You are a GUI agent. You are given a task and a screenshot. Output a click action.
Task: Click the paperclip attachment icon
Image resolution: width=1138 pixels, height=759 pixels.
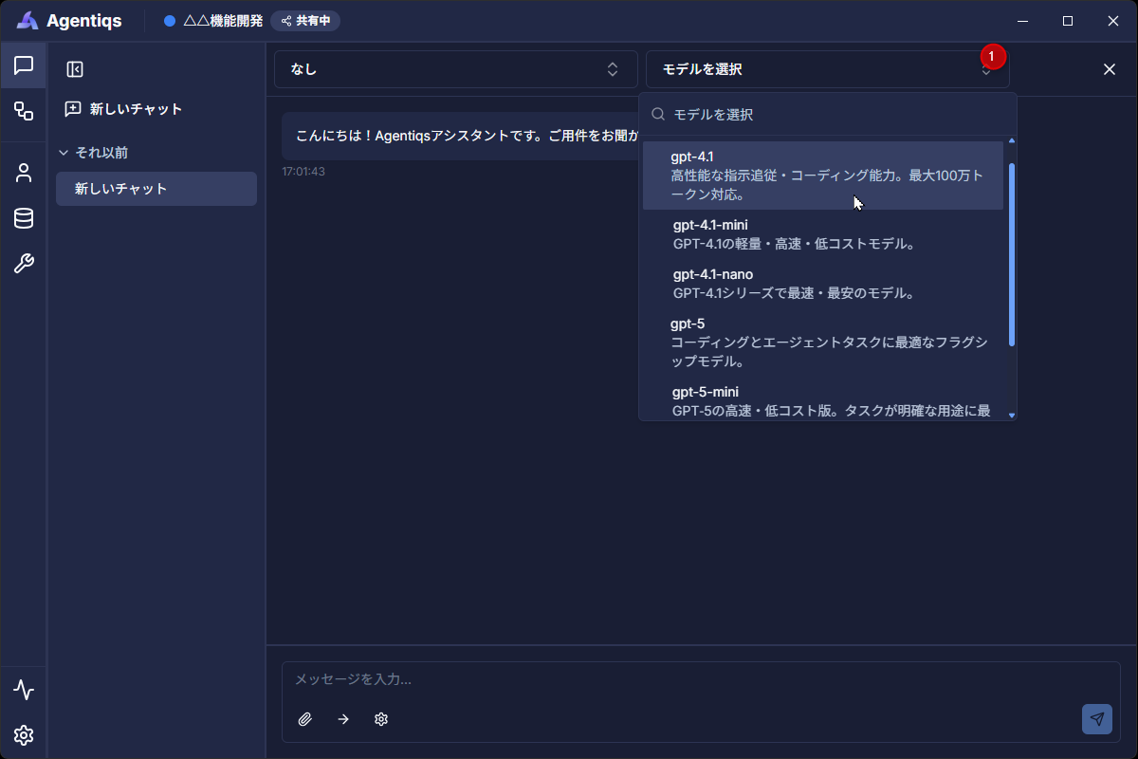point(305,719)
